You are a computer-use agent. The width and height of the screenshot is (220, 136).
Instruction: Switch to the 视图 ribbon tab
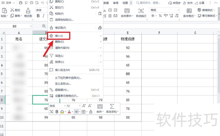click(125, 3)
